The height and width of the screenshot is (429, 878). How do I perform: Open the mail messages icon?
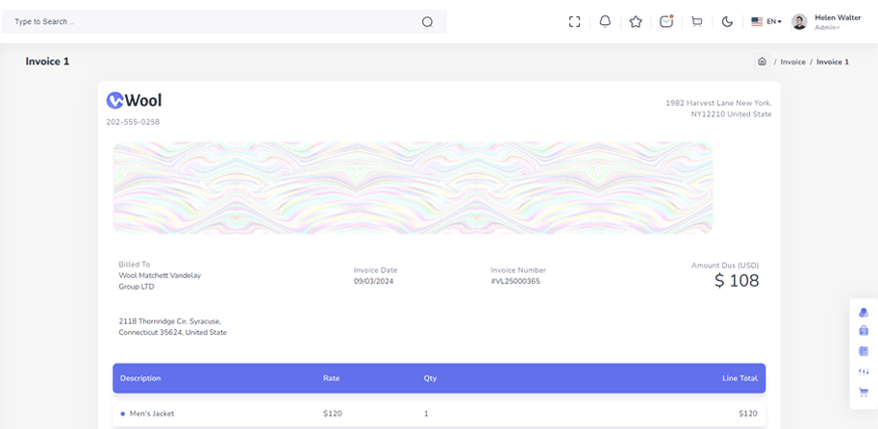(x=665, y=22)
